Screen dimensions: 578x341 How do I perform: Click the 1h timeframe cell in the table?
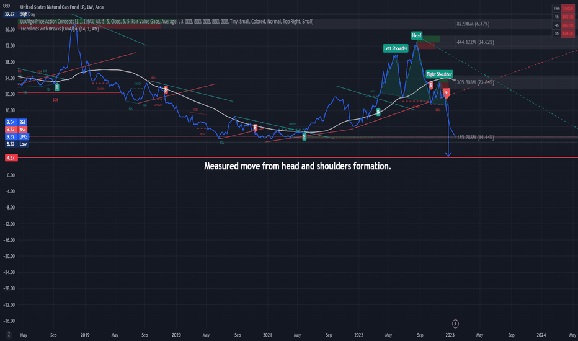(556, 17)
